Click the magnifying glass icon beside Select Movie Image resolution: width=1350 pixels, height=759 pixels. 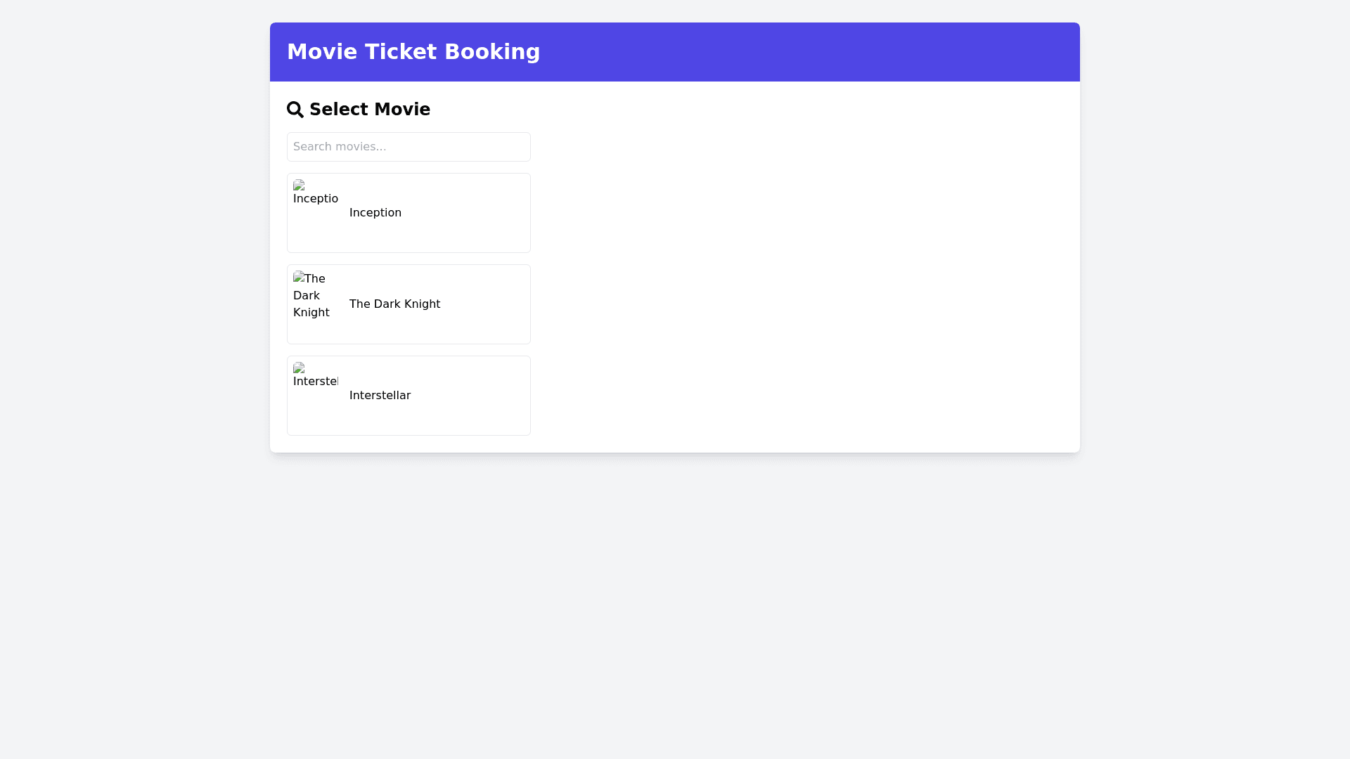[x=295, y=110]
